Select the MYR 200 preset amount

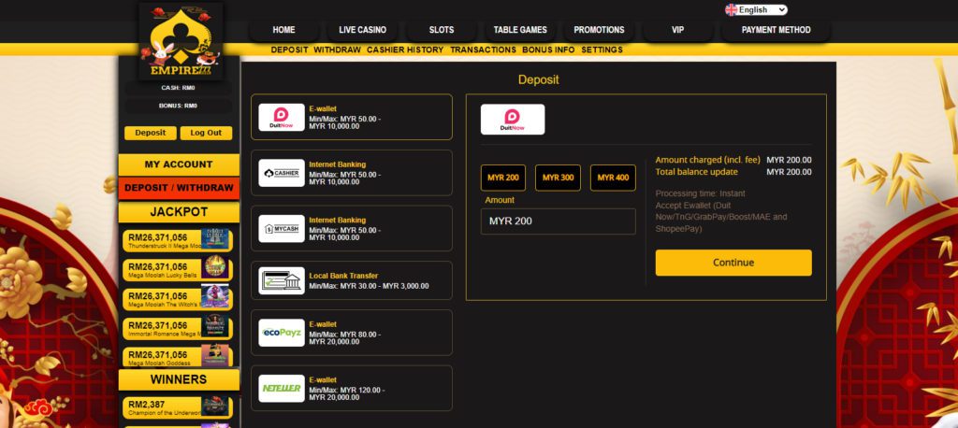pyautogui.click(x=502, y=178)
